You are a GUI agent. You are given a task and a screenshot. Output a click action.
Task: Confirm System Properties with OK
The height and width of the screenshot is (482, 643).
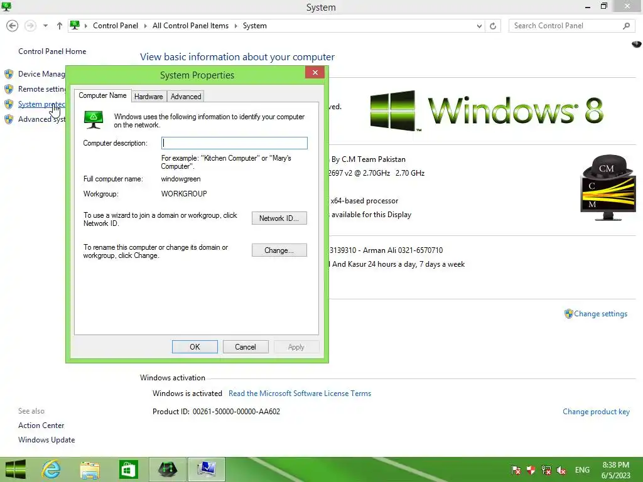click(195, 346)
